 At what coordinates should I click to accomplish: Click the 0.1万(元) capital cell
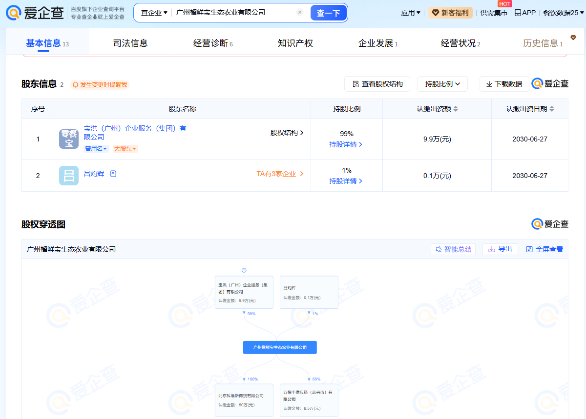pyautogui.click(x=437, y=176)
